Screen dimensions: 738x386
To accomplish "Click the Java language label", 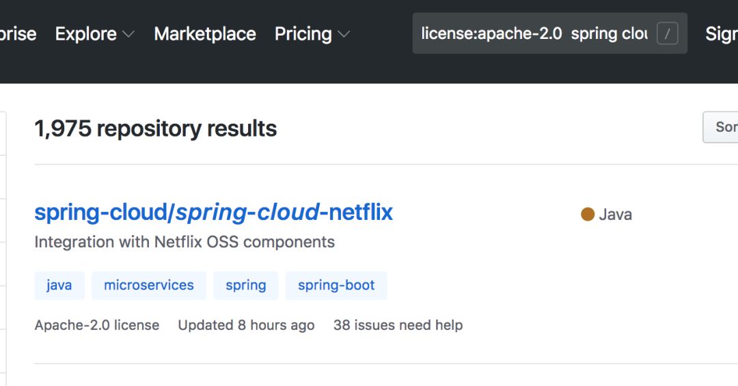I will pos(615,215).
